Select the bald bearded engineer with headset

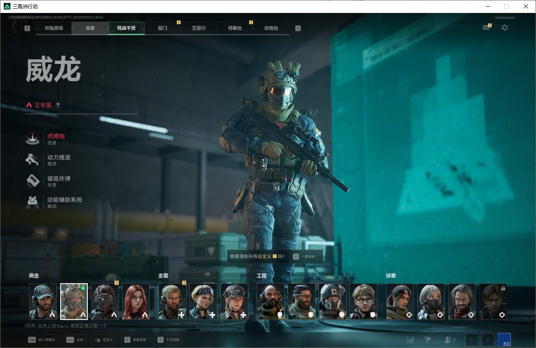tap(271, 302)
